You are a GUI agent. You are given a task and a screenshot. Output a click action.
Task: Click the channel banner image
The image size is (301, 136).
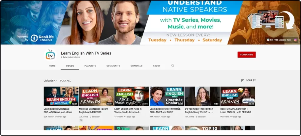click(150, 22)
